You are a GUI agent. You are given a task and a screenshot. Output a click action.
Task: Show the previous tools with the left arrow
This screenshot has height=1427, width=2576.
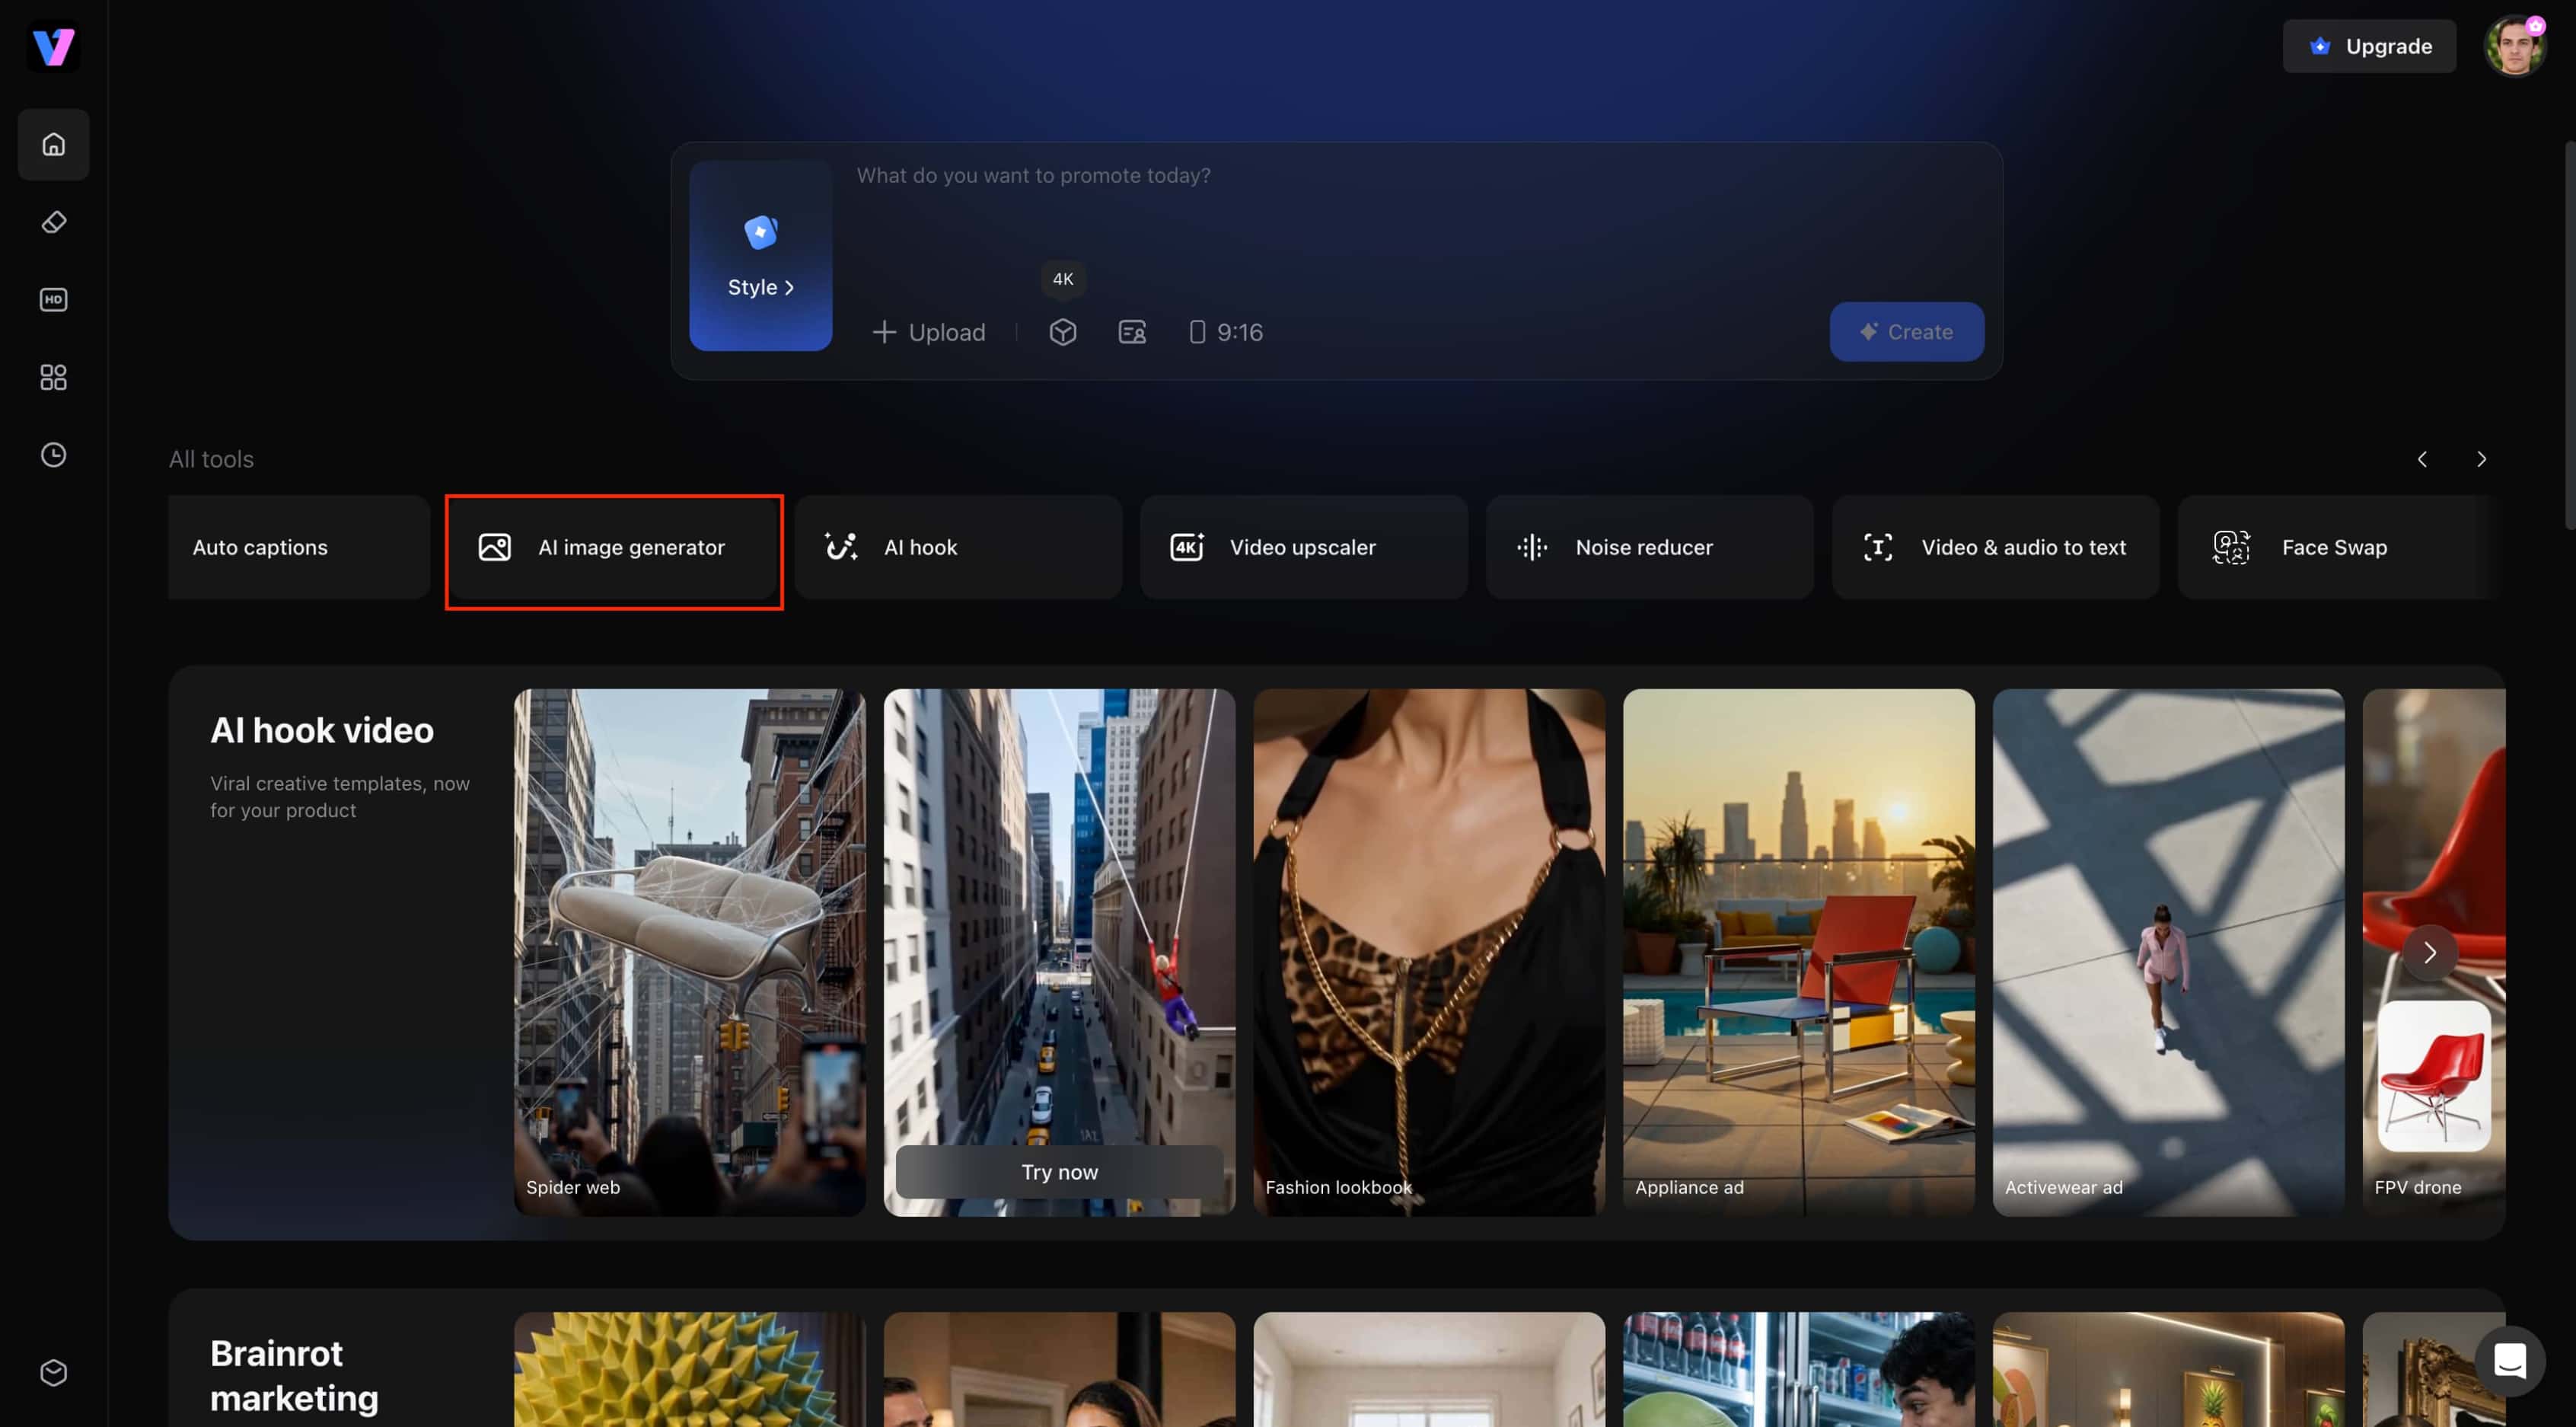(2422, 459)
